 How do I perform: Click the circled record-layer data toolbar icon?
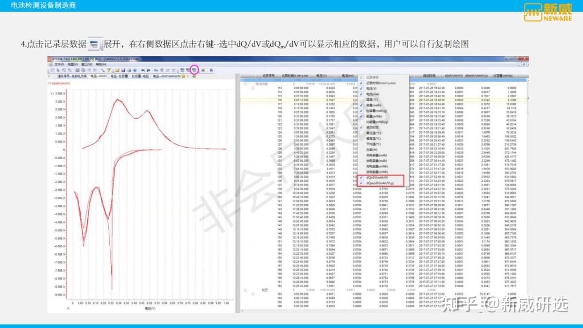click(x=194, y=70)
